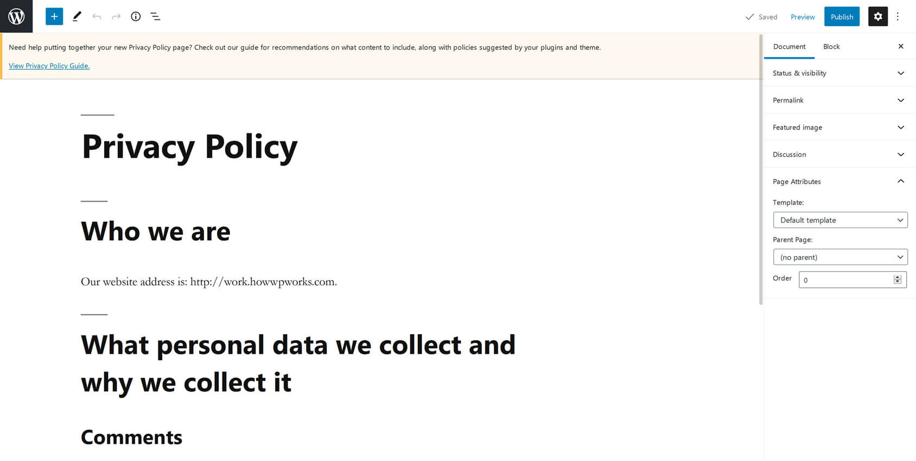This screenshot has height=461, width=916.
Task: Open the content details info icon
Action: (x=136, y=16)
